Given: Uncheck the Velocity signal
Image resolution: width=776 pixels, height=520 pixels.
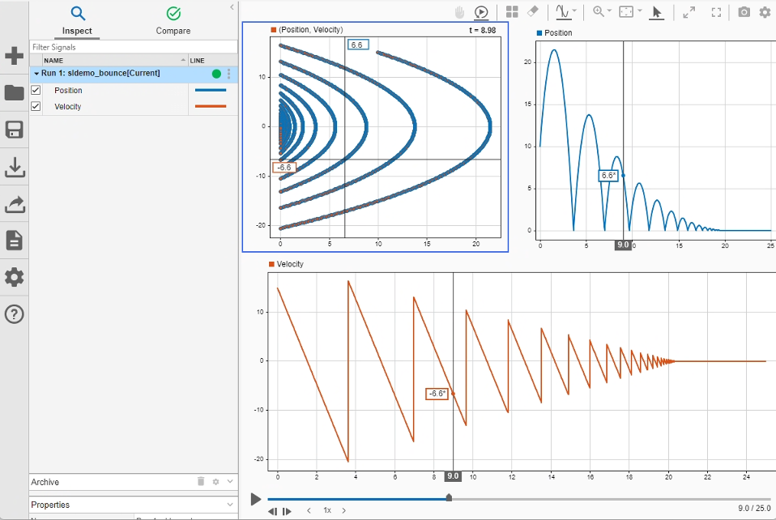Looking at the screenshot, I should [x=33, y=106].
